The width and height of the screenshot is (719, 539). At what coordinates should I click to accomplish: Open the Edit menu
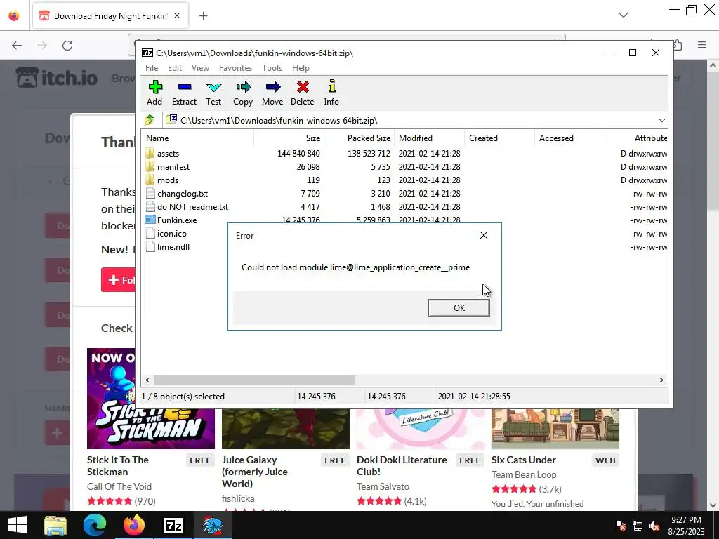click(x=175, y=68)
